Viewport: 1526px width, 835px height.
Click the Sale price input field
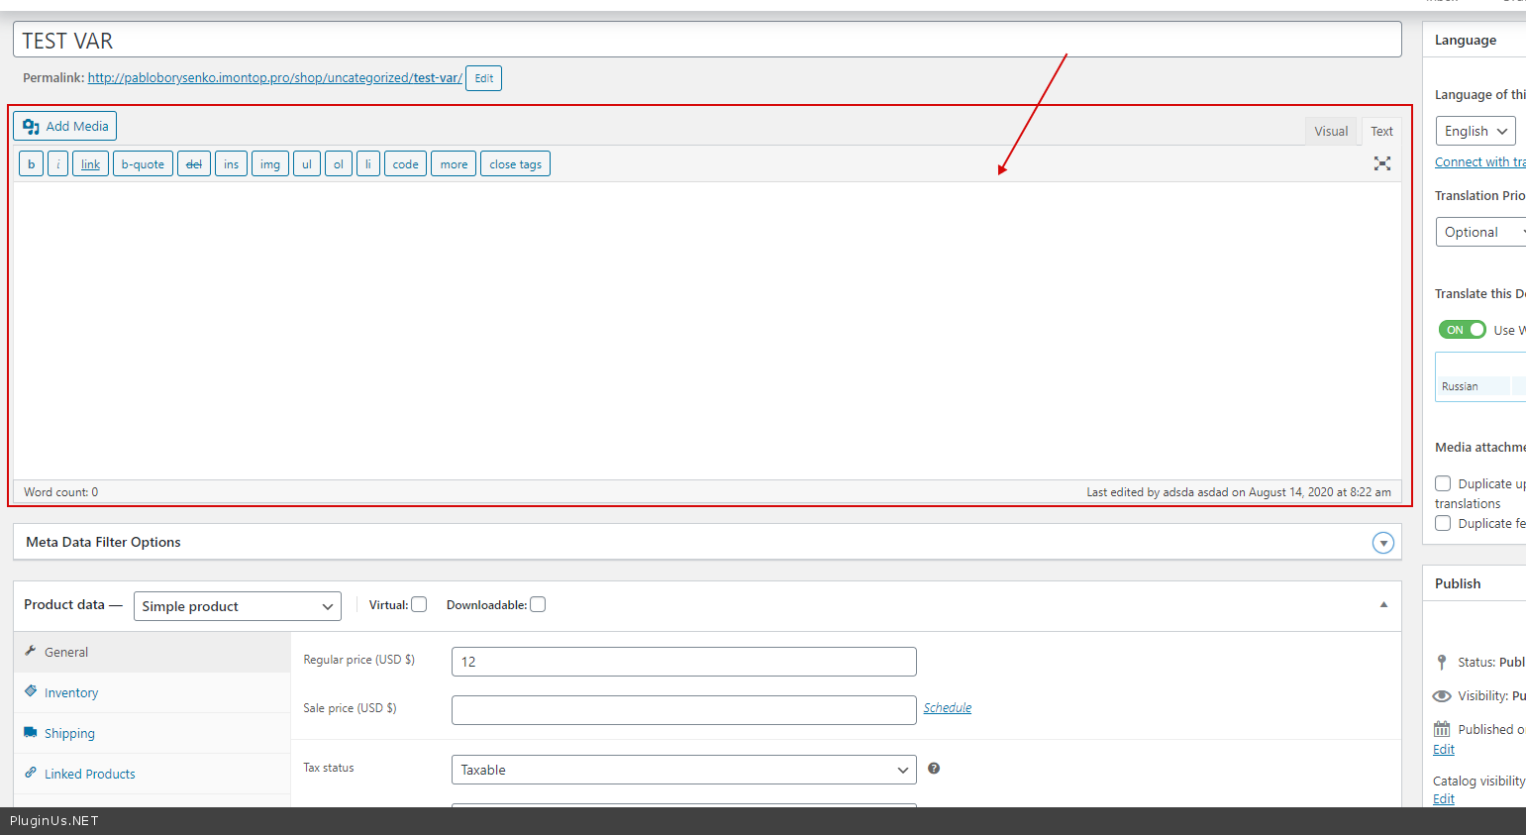tap(684, 710)
